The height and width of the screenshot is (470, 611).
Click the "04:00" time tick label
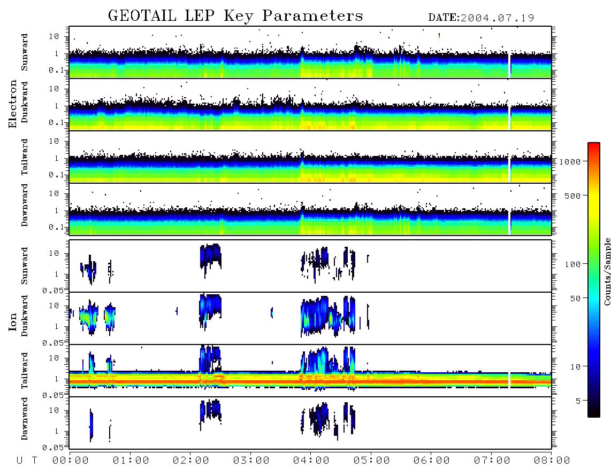311,461
